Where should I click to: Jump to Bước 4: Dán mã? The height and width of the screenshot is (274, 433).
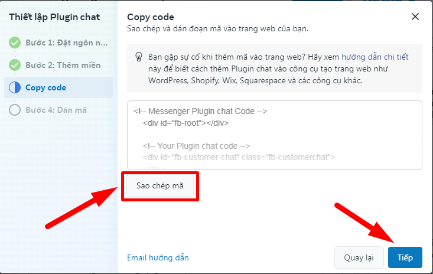pyautogui.click(x=56, y=110)
